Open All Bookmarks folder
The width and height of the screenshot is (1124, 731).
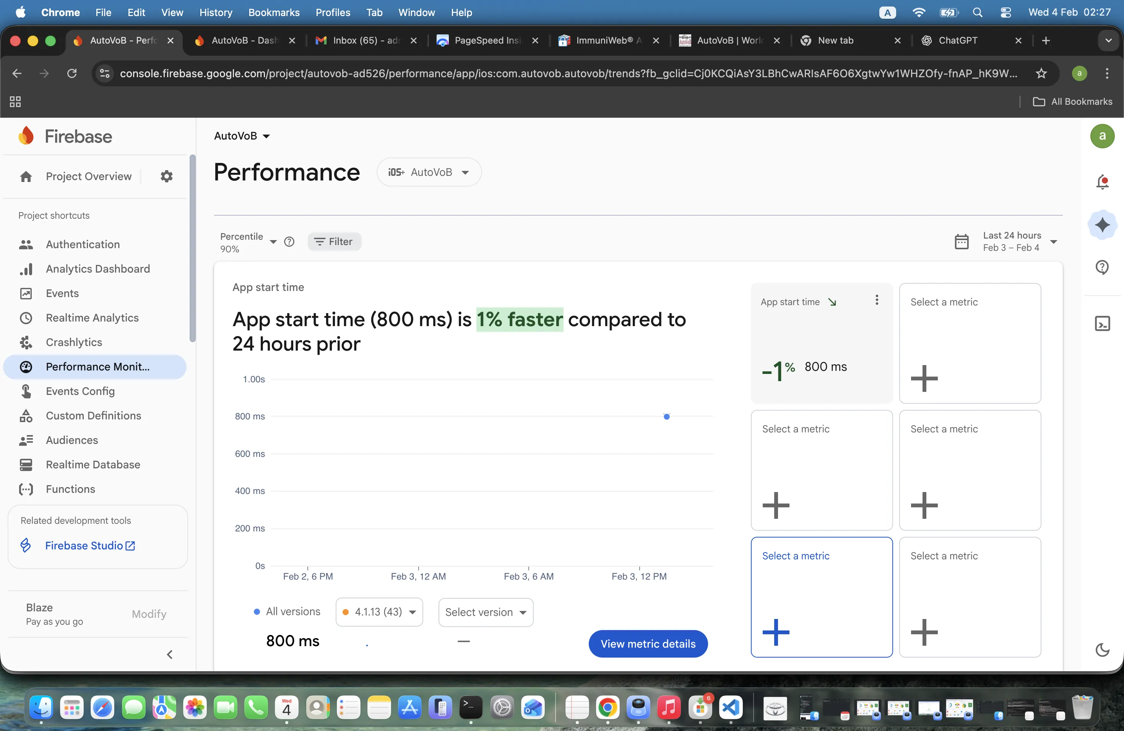click(x=1072, y=102)
